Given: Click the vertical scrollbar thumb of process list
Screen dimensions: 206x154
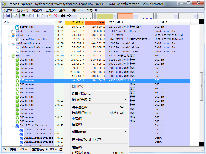Looking at the screenshot, I should tap(201, 86).
